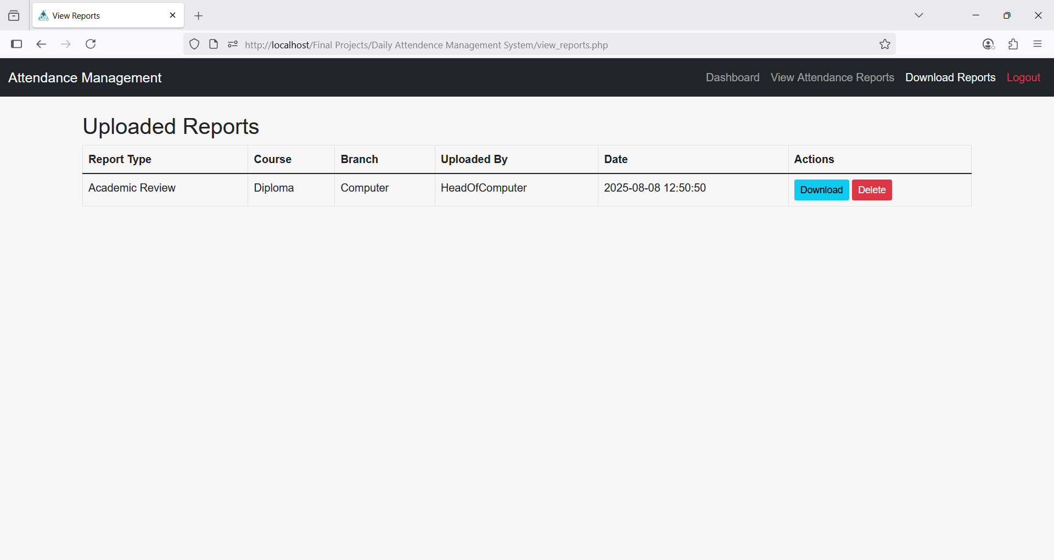This screenshot has height=560, width=1054.
Task: Open the hamburger application menu
Action: coord(1037,44)
